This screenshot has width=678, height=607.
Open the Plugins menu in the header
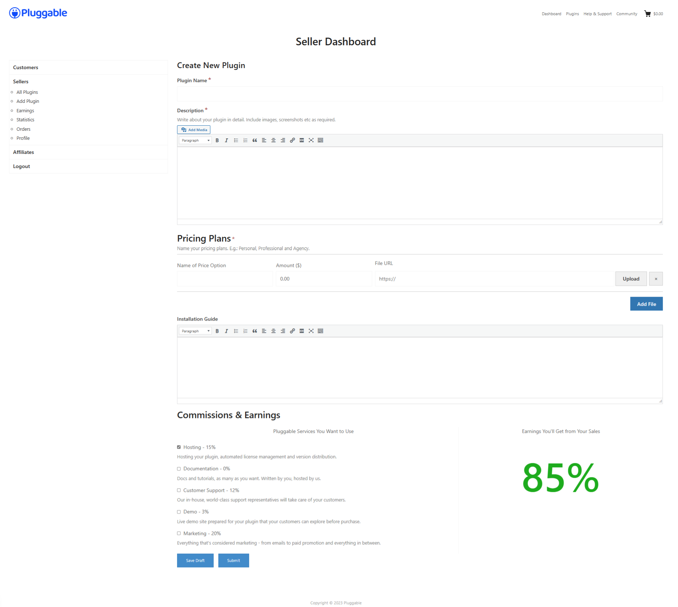[572, 14]
